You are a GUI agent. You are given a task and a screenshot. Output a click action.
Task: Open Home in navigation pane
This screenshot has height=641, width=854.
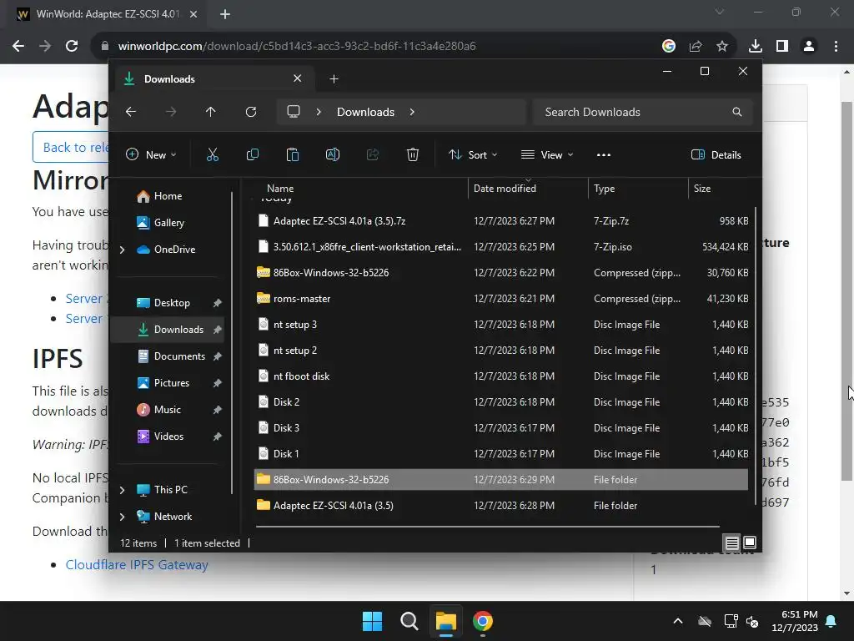pyautogui.click(x=168, y=196)
